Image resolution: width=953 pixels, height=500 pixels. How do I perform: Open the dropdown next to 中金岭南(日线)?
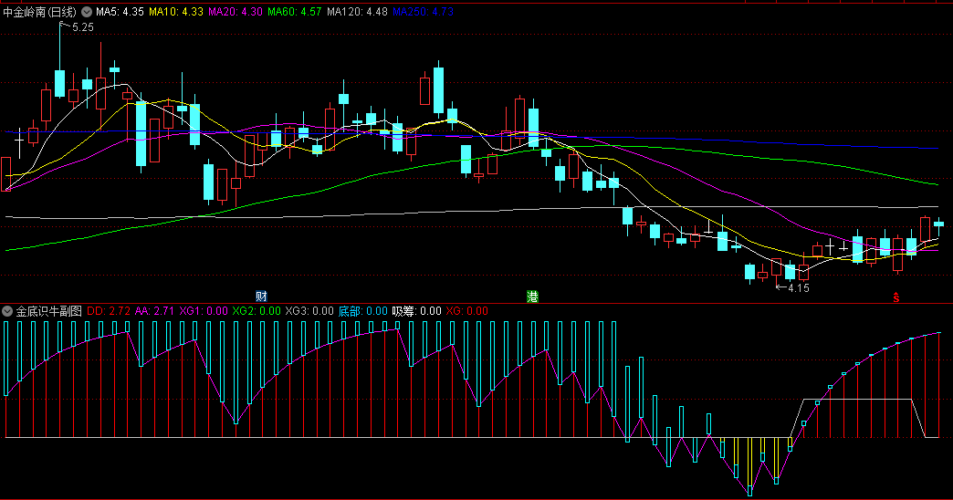[x=87, y=12]
